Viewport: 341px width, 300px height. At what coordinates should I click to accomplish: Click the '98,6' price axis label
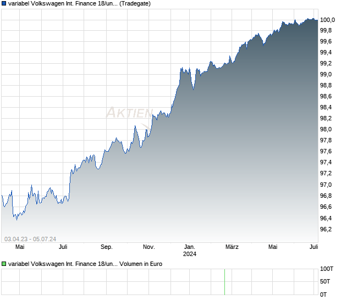[x=326, y=96]
